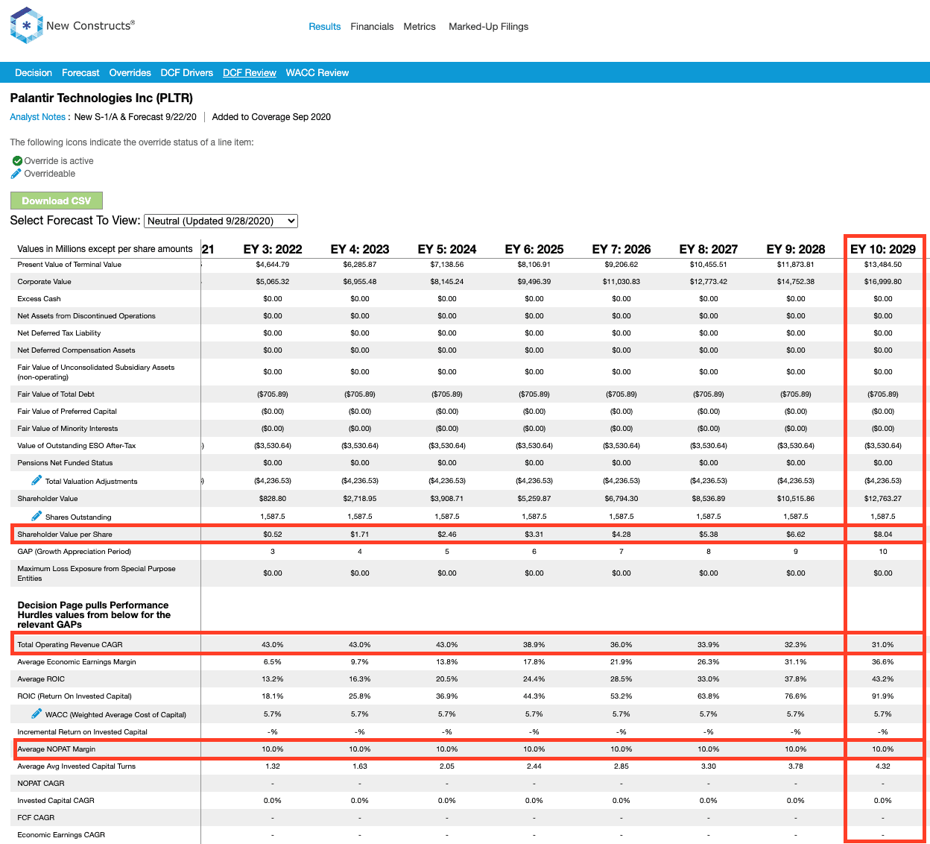Click the $13,484.50 terminal value cell

(883, 265)
